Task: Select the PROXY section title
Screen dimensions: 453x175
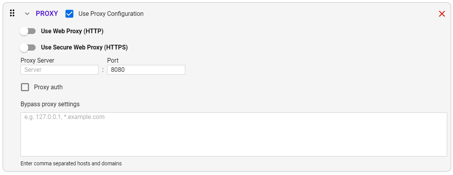Action: point(47,14)
